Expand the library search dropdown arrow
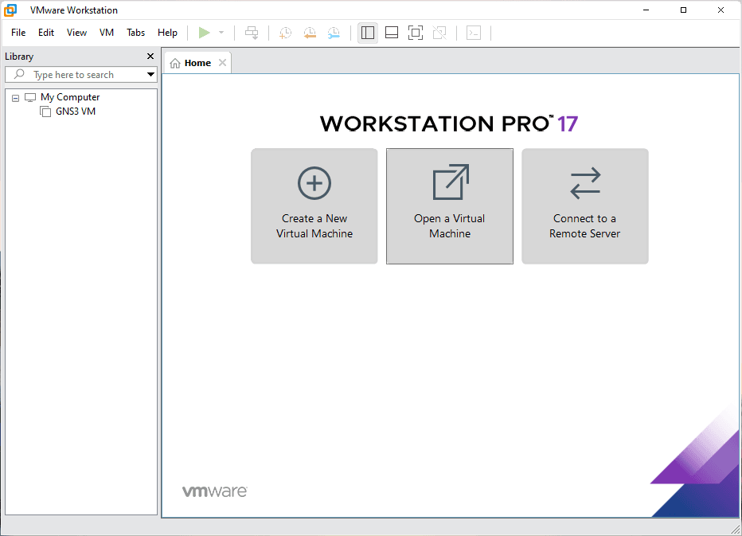This screenshot has width=742, height=536. pos(150,75)
